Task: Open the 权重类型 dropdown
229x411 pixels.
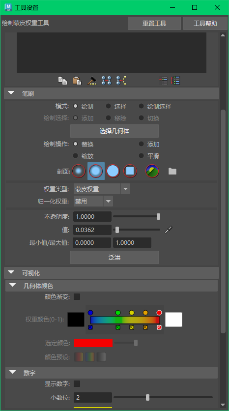Action: [x=102, y=189]
